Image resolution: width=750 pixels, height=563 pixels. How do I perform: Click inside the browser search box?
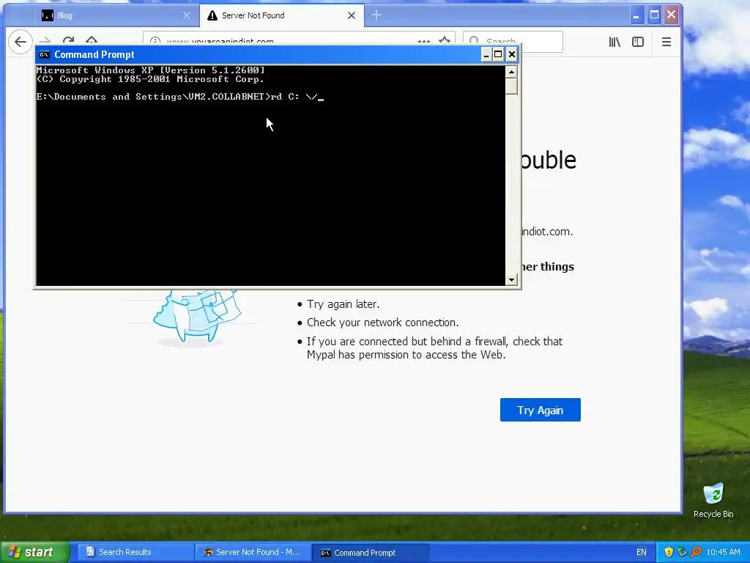tap(513, 41)
